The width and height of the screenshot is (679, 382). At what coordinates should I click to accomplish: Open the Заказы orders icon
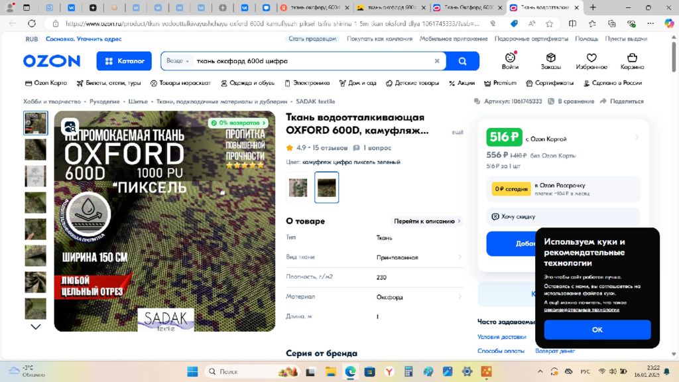[x=550, y=60]
